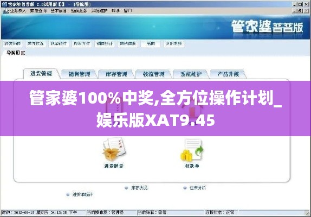Switch to the 产品升级 tab
Viewport: 311px width, 217px height.
[x=228, y=74]
